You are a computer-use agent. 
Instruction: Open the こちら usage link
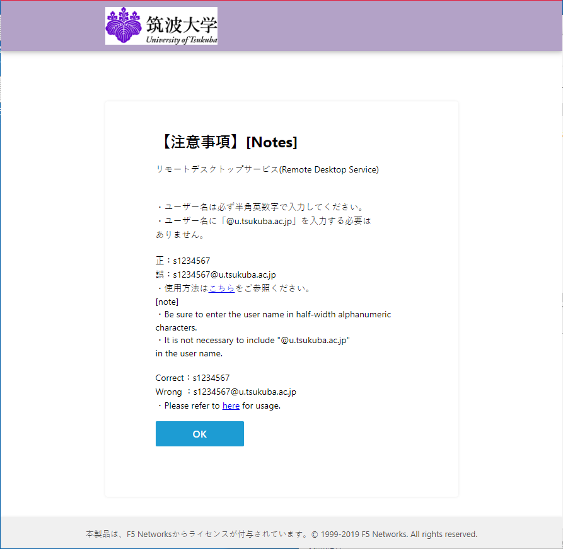221,288
